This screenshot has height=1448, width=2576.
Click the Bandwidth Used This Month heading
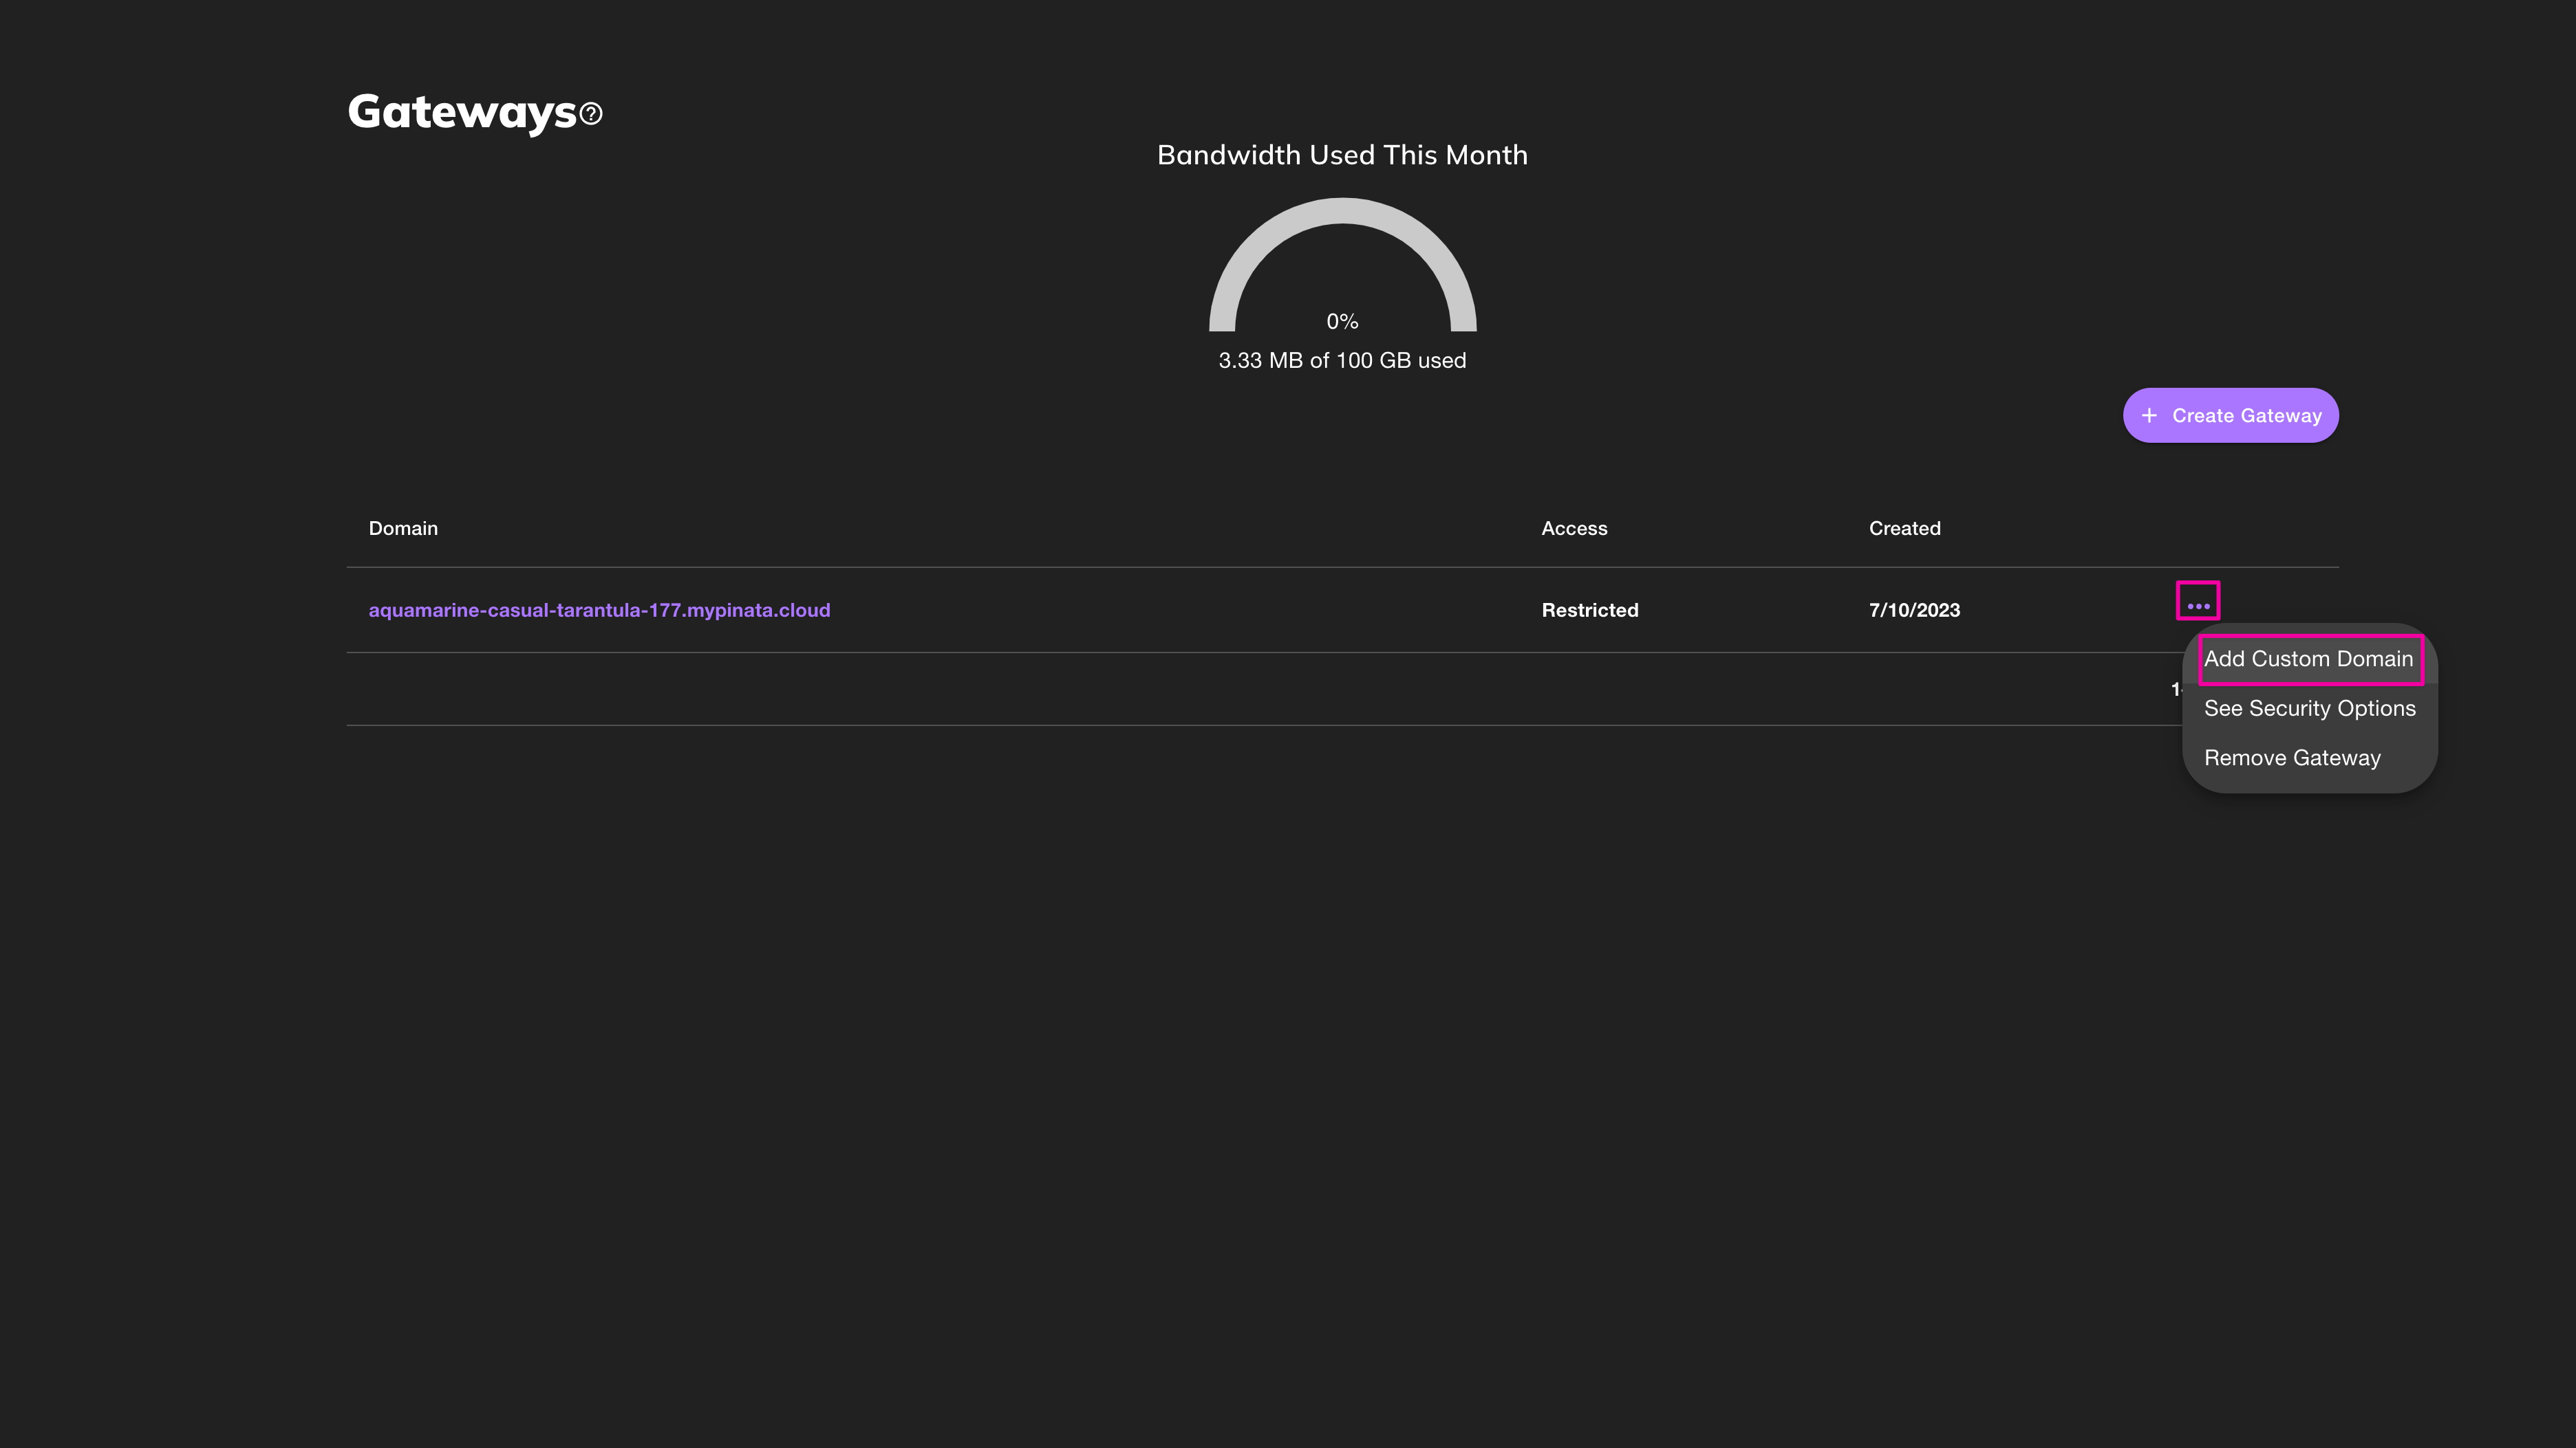(x=1342, y=155)
